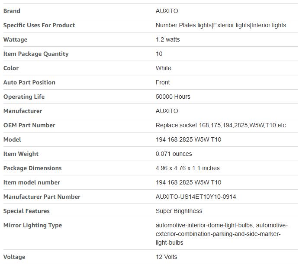Select the '12 Volts' voltage value

(x=167, y=257)
